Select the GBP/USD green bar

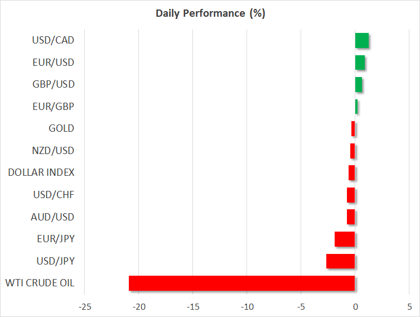click(358, 84)
